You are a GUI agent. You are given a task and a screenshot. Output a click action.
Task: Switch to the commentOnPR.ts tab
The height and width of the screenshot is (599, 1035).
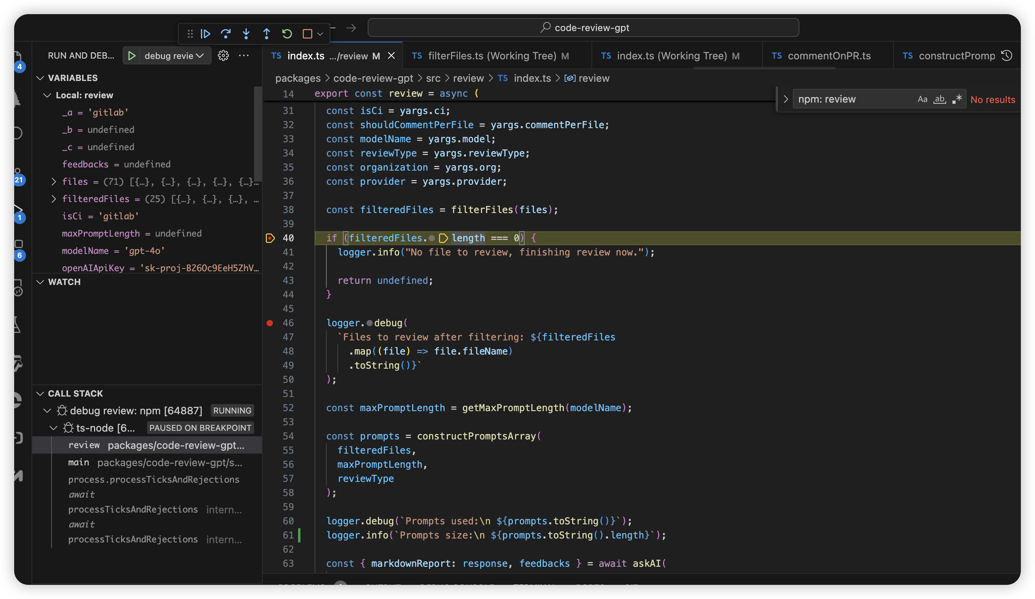[x=829, y=56]
